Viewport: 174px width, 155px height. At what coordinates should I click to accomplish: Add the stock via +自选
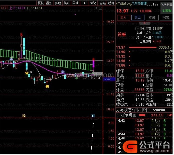click(x=102, y=3)
